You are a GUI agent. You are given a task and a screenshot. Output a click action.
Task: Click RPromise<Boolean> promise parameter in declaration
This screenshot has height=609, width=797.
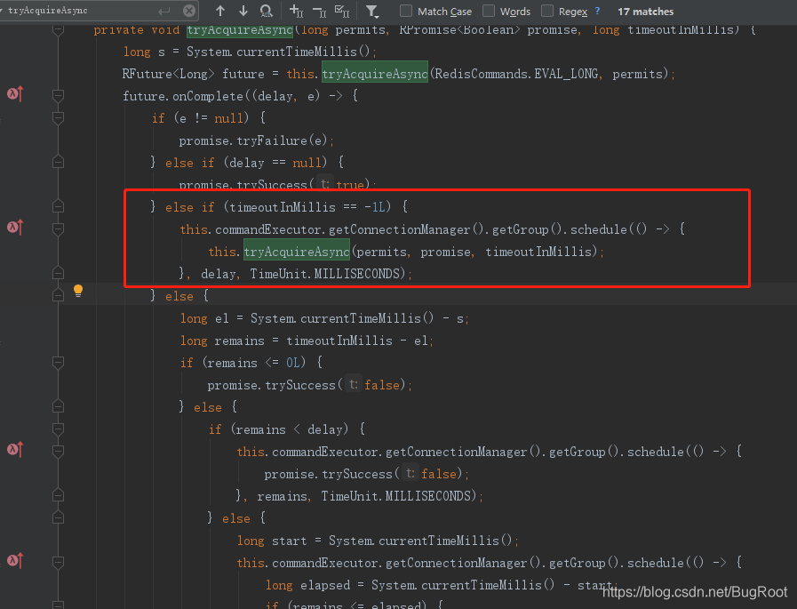489,29
